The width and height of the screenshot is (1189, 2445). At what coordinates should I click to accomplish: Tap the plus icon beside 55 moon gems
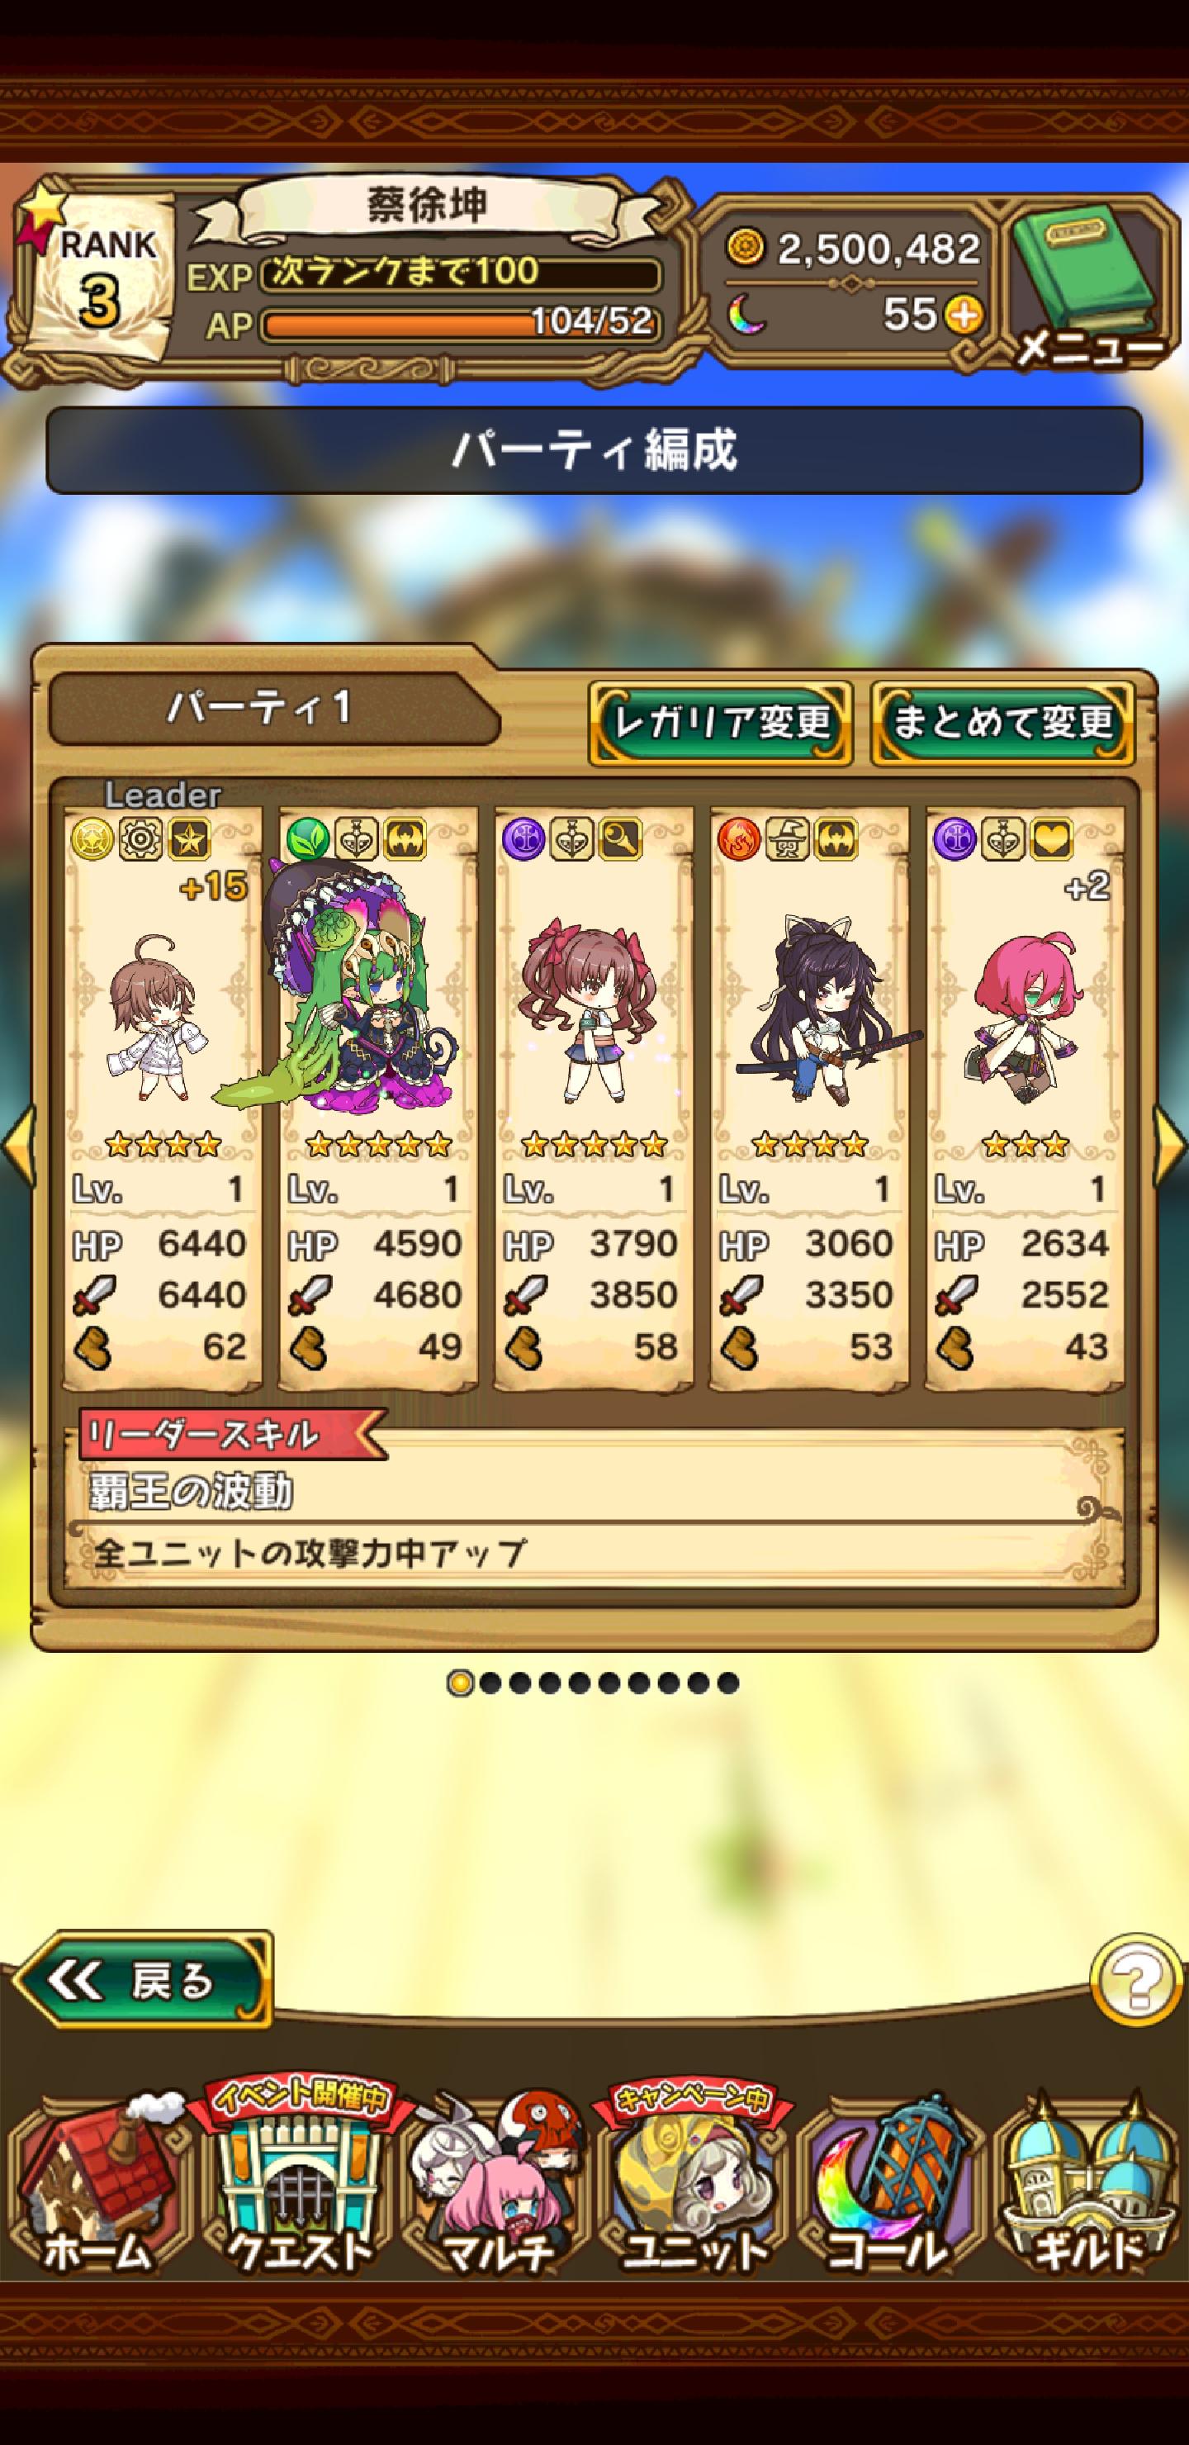pyautogui.click(x=965, y=315)
